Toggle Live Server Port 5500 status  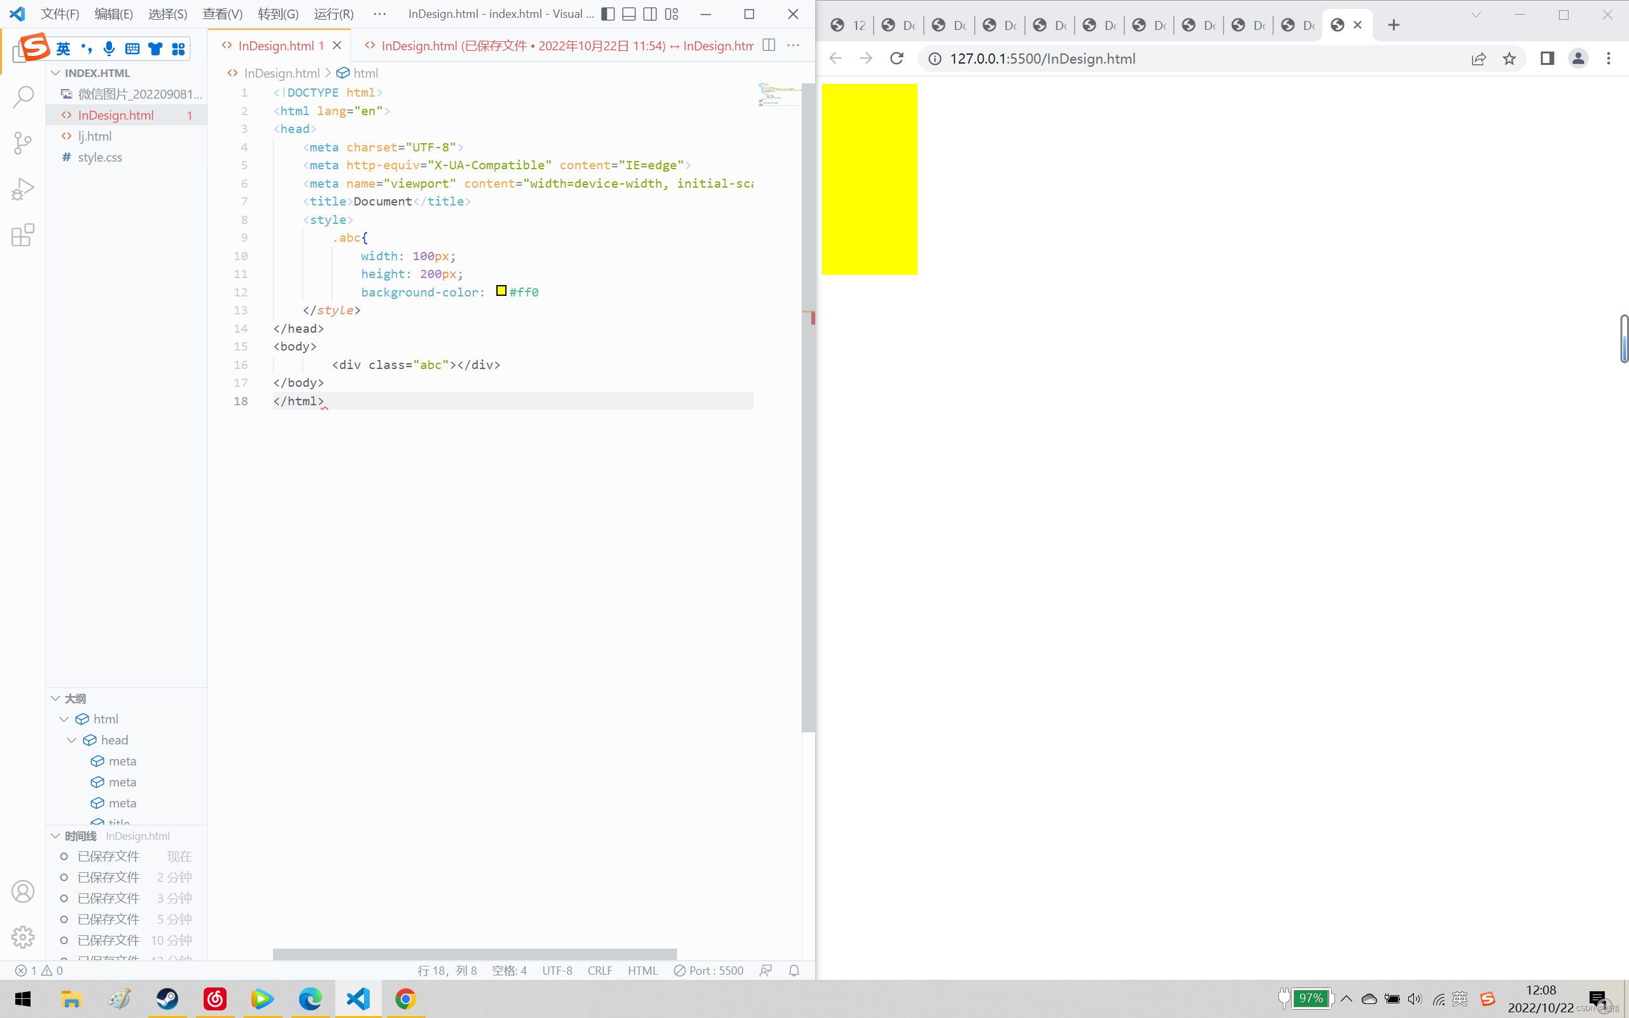[709, 970]
